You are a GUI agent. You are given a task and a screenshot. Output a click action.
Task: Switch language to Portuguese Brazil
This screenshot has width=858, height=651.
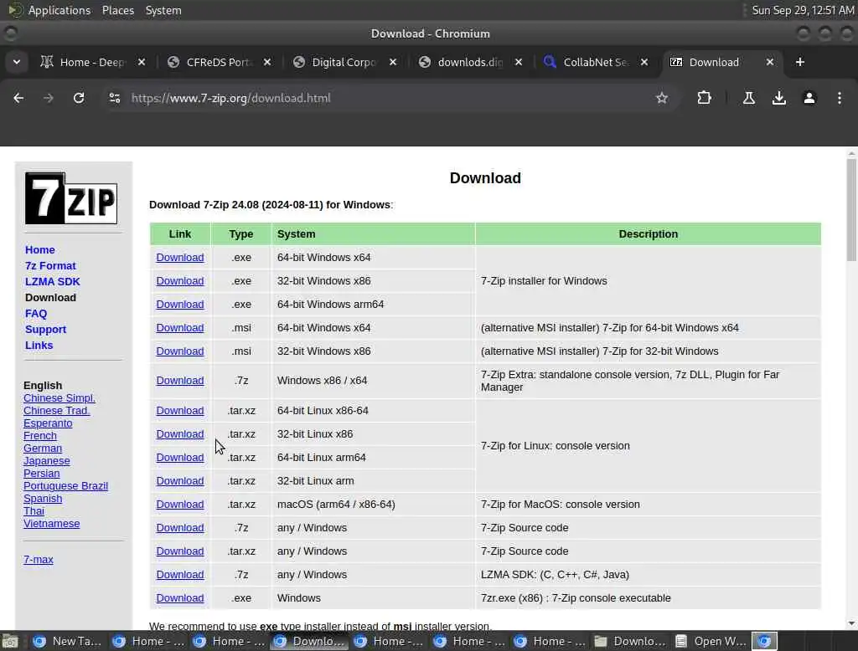point(65,486)
